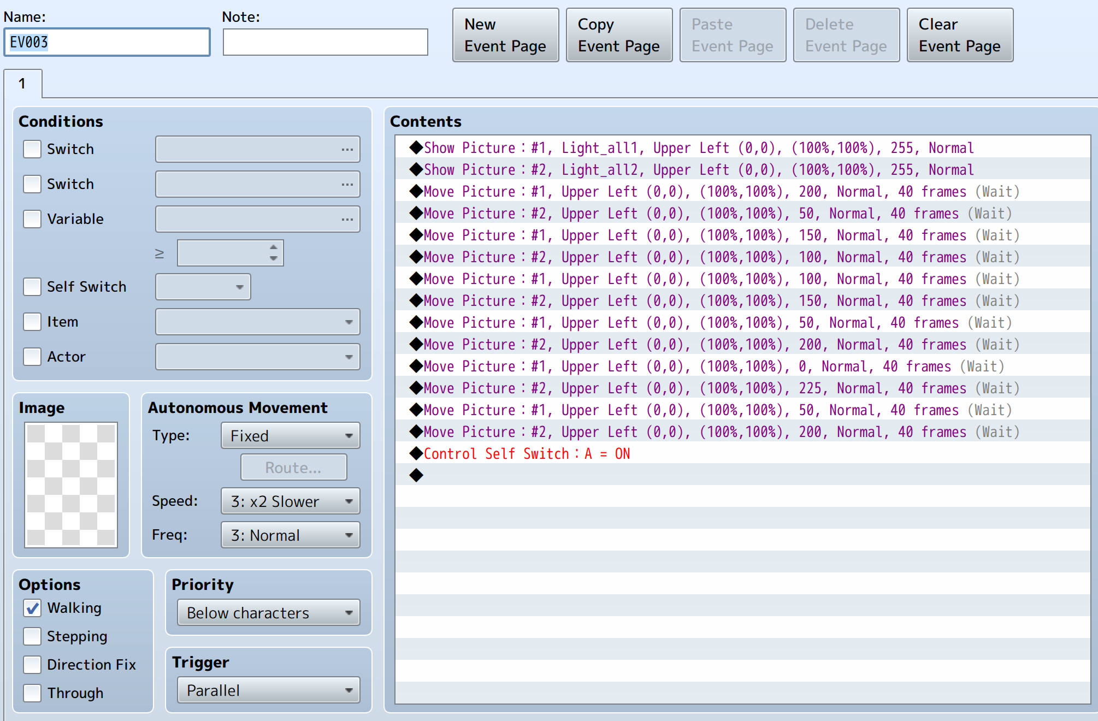
Task: Click diamond beside Move Picture #2 opacity 225
Action: (416, 388)
